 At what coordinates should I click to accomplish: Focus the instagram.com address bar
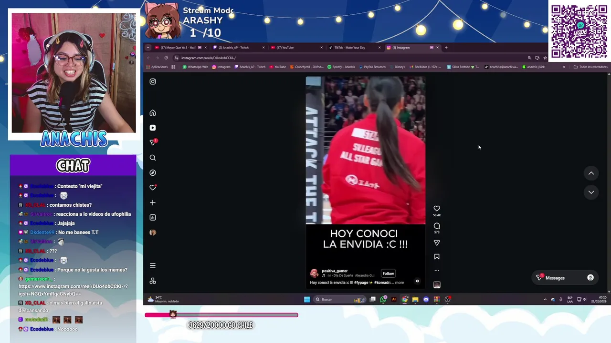[x=348, y=58]
